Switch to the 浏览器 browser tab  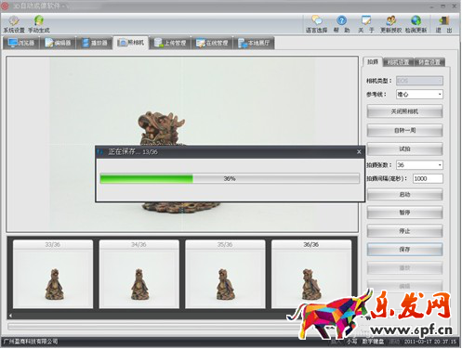point(21,43)
